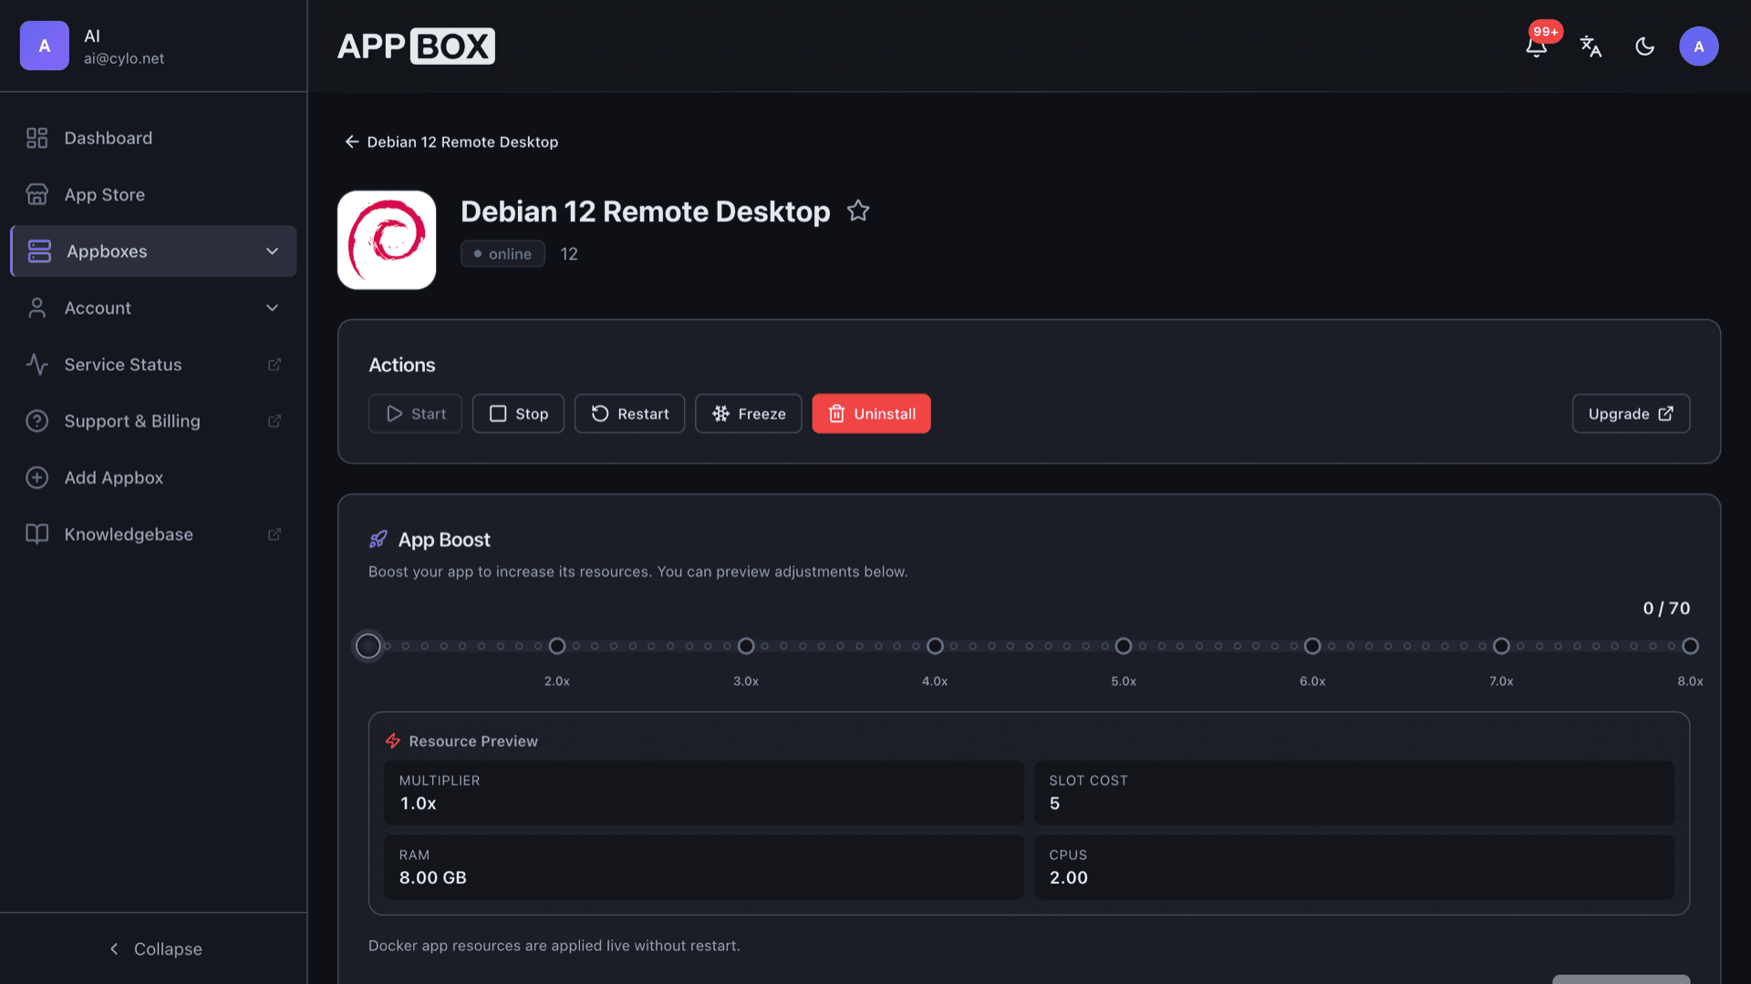Image resolution: width=1751 pixels, height=984 pixels.
Task: Open the Upgrade link button
Action: [x=1631, y=413]
